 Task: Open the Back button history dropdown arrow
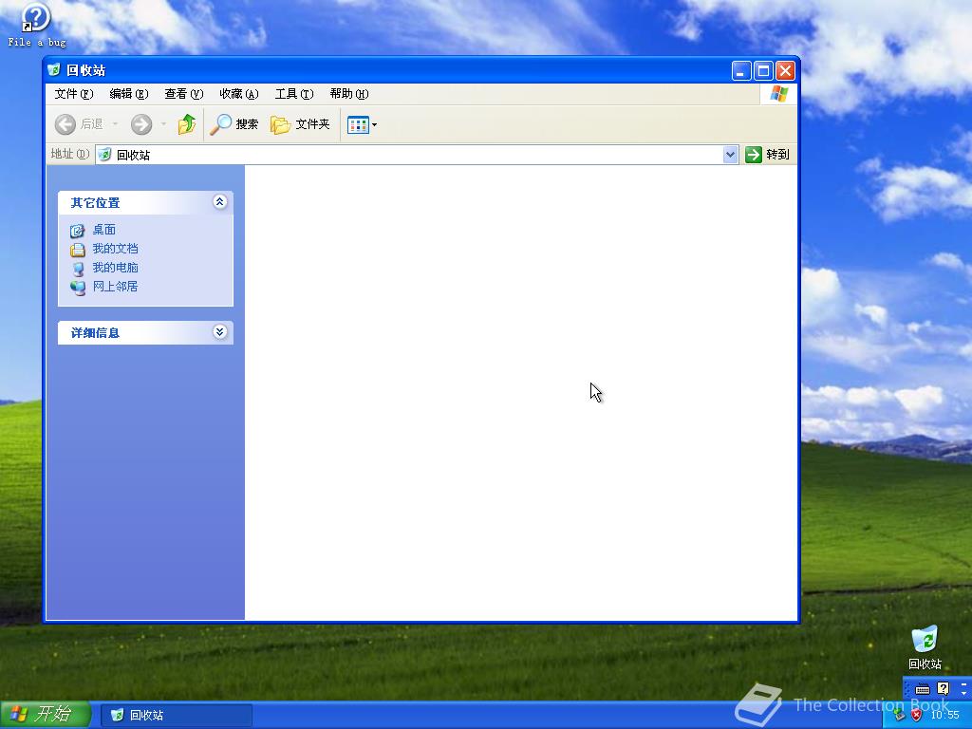(x=115, y=124)
